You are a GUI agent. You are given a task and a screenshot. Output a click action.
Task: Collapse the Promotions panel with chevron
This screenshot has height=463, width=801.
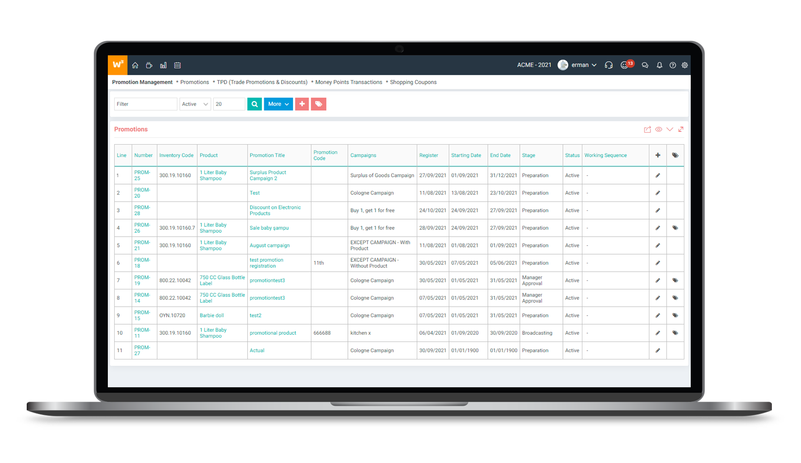[669, 129]
